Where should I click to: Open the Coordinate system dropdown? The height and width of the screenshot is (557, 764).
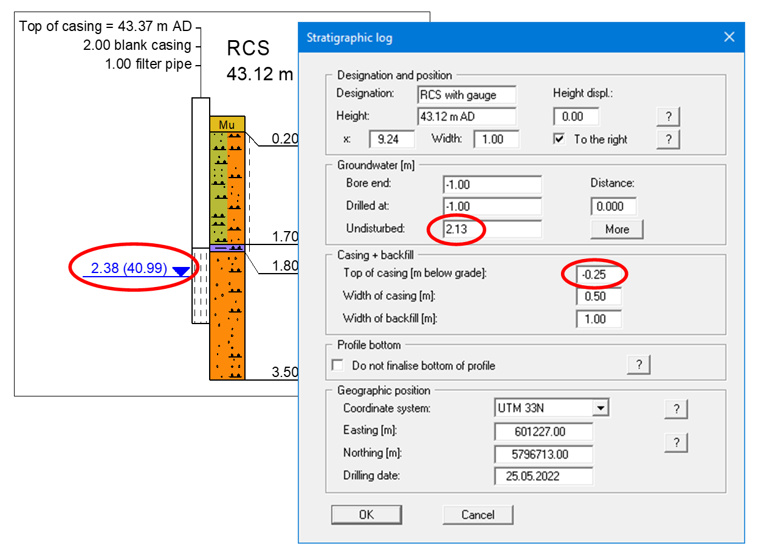[x=601, y=408]
